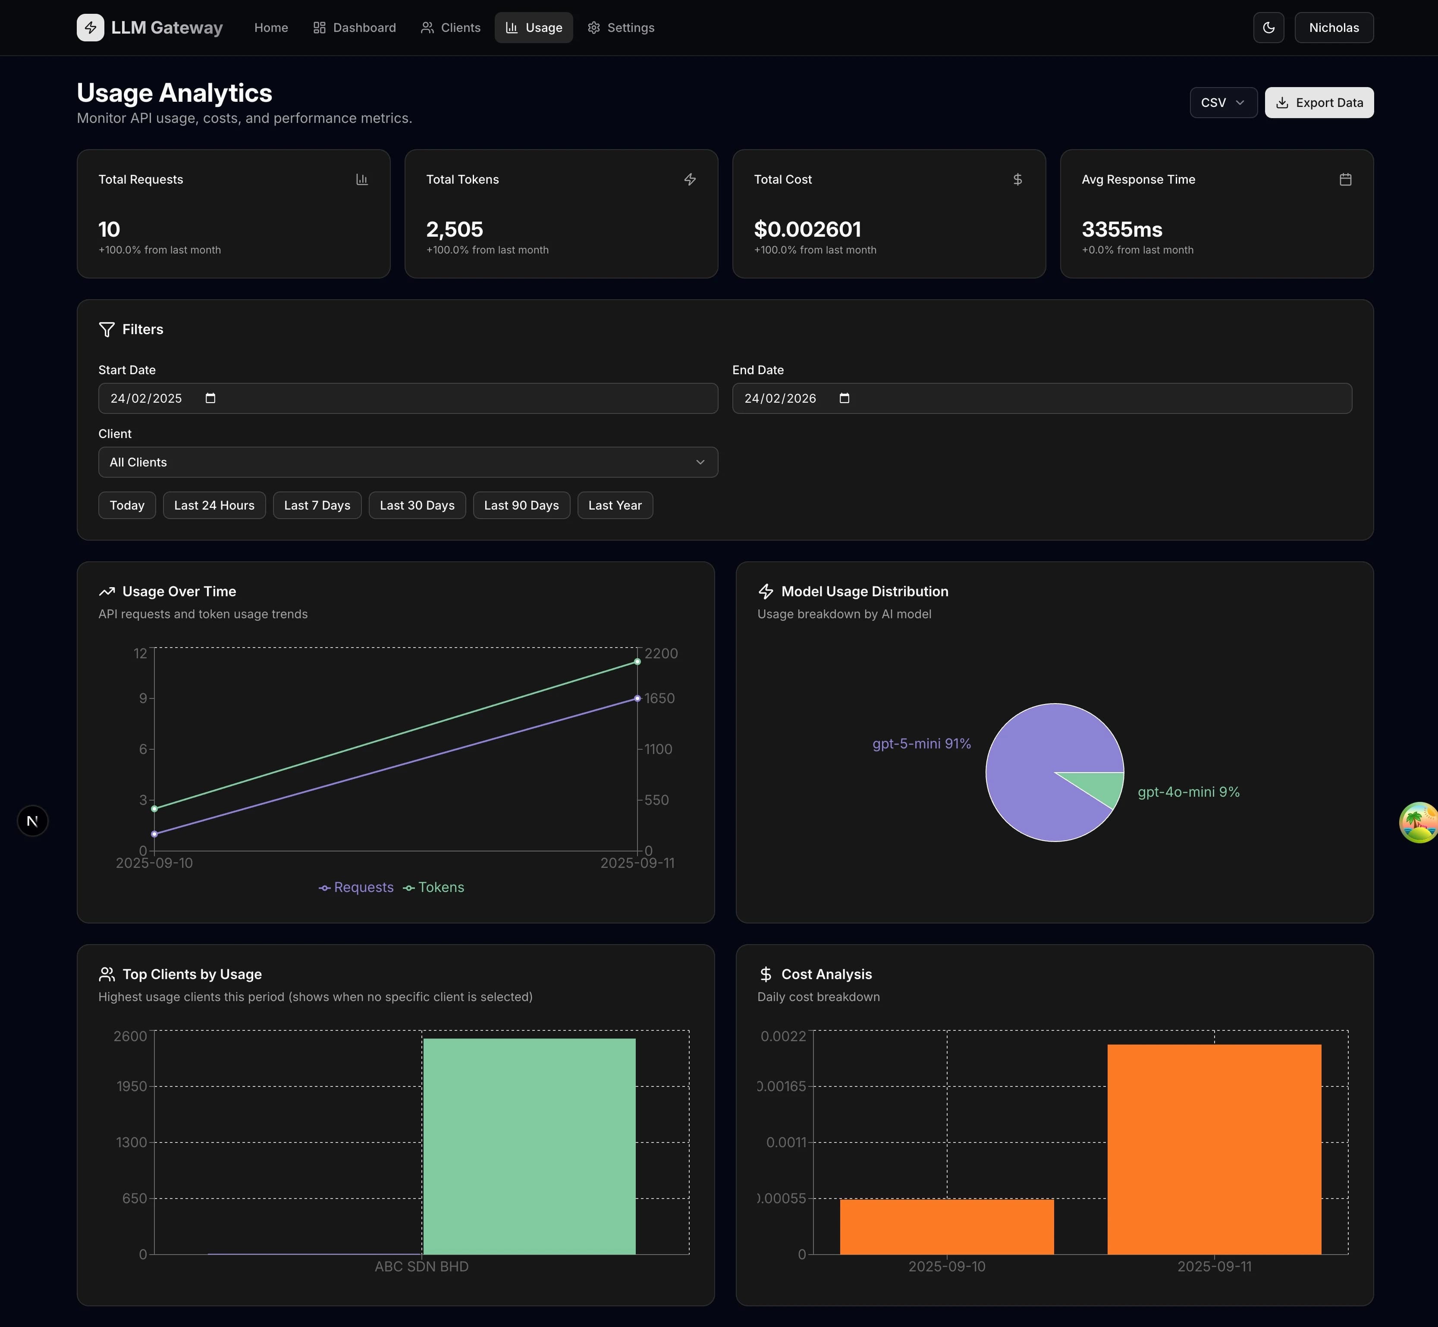Open the Start Date calendar picker
Viewport: 1438px width, 1327px height.
tap(210, 398)
